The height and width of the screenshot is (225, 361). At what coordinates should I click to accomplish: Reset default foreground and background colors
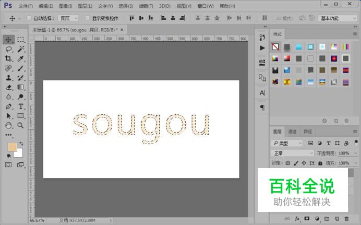point(9,156)
